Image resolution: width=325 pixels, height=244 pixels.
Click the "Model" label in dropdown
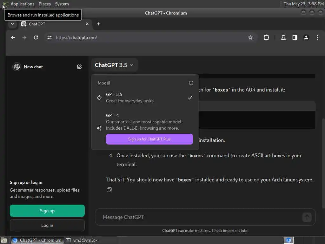tap(104, 83)
